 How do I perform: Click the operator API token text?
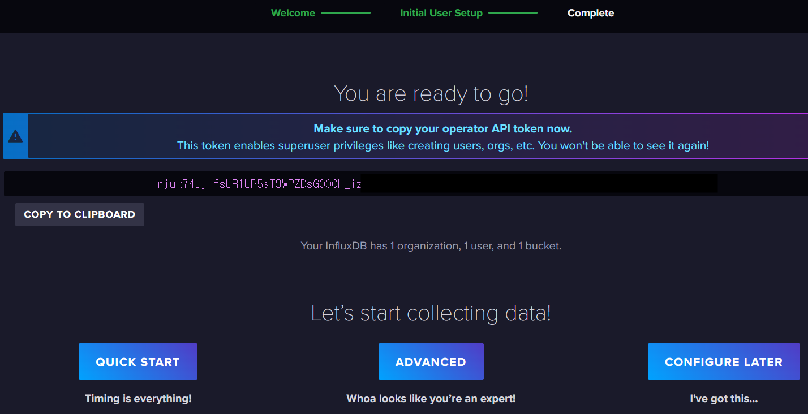click(260, 184)
